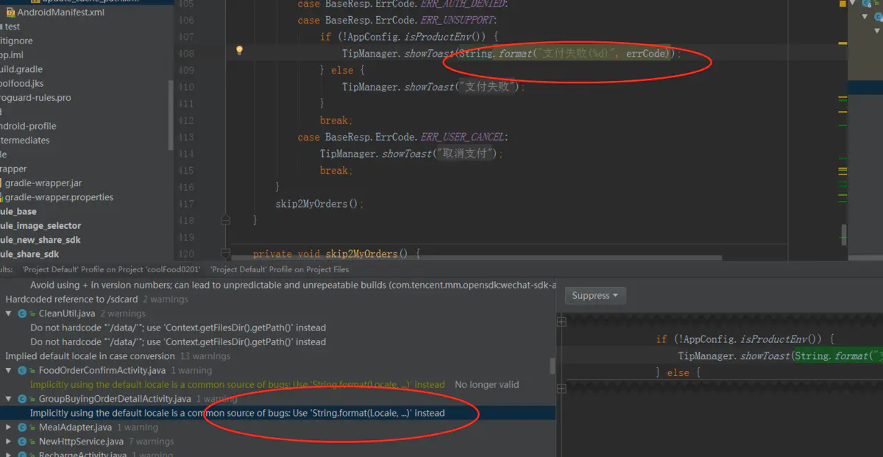Select the .gitignore file
883x457 pixels.
pos(16,40)
